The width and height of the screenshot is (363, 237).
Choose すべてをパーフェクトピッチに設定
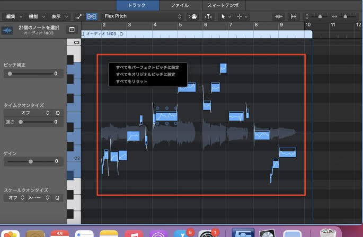point(147,67)
